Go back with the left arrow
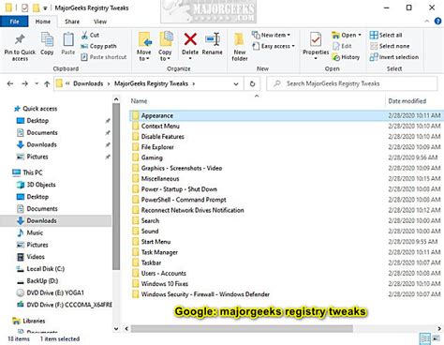444x345 pixels. (10, 83)
